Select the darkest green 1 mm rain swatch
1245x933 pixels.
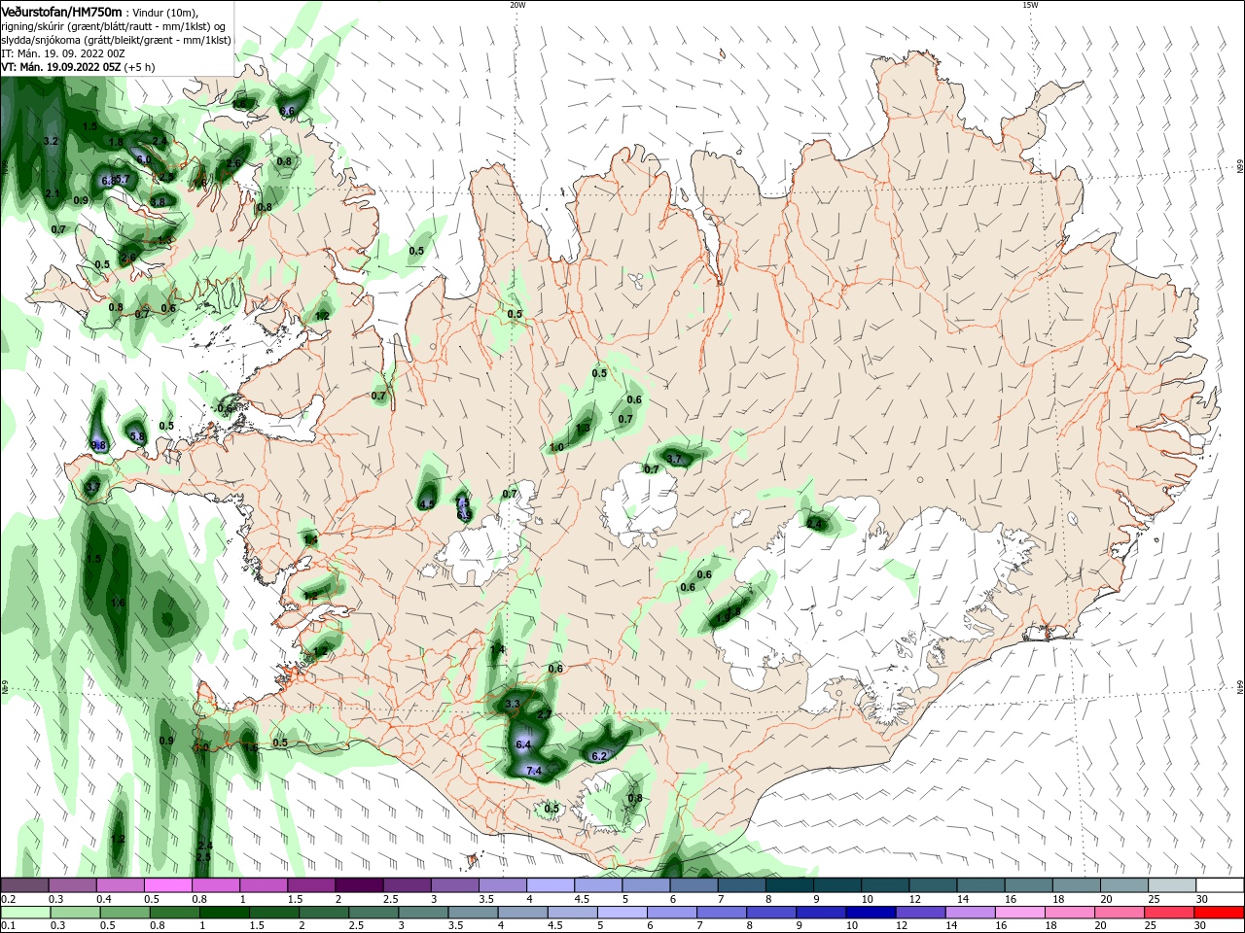coord(223,913)
